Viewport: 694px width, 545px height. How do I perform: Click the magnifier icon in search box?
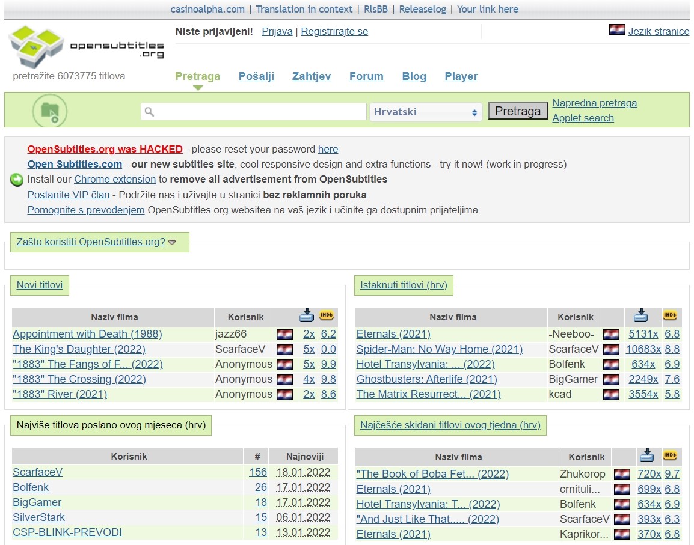pyautogui.click(x=150, y=112)
